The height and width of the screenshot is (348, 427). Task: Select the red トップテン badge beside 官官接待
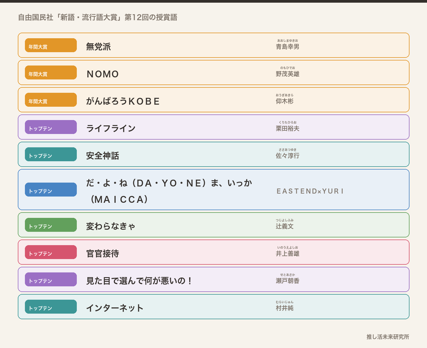coord(51,252)
